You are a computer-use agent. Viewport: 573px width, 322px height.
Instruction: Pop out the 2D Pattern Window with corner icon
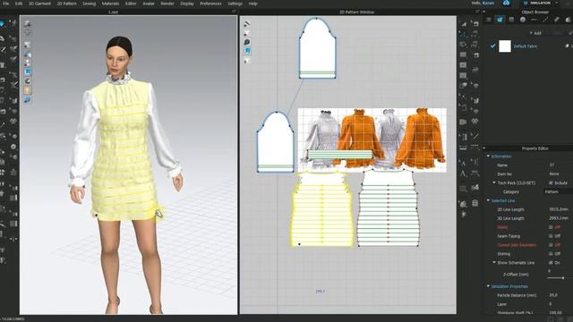pos(477,12)
